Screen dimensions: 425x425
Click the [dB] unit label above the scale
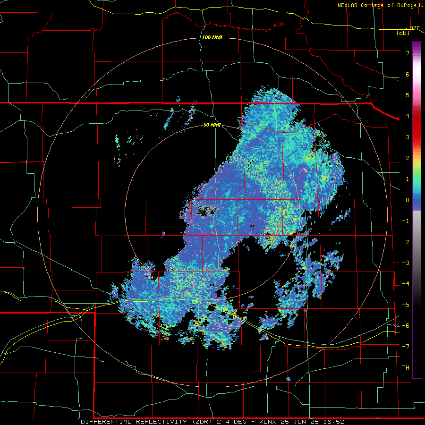tap(403, 33)
